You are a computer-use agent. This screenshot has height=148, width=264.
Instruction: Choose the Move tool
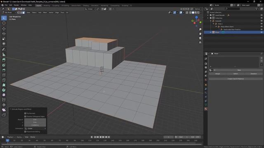4,29
